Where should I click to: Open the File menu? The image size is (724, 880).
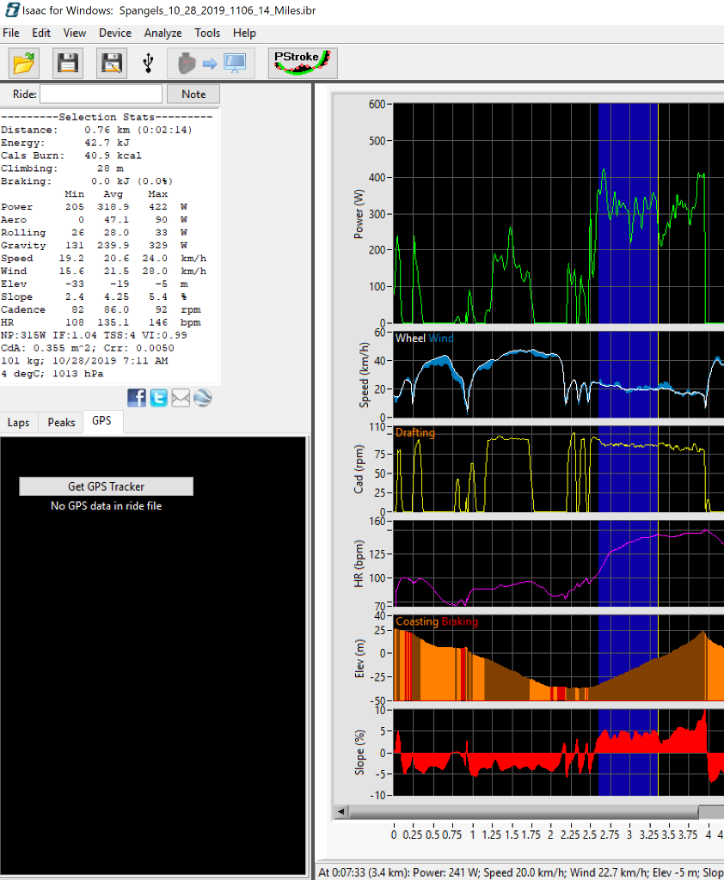pos(11,33)
